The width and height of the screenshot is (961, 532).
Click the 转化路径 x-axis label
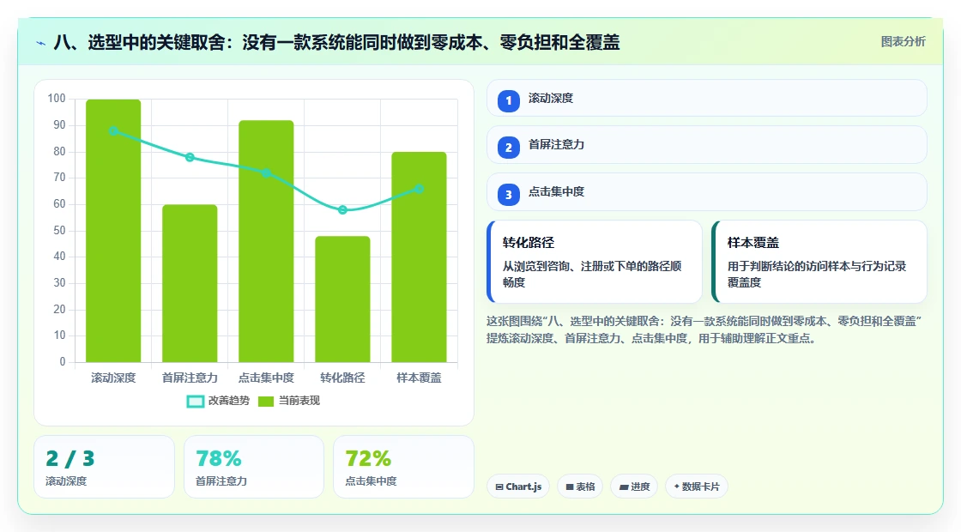(x=342, y=378)
